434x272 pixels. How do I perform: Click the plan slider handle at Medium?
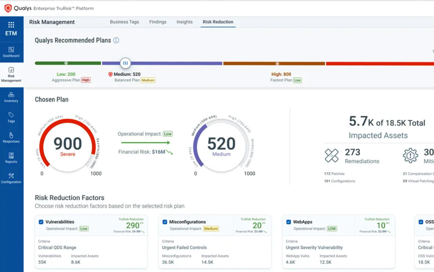tap(125, 63)
